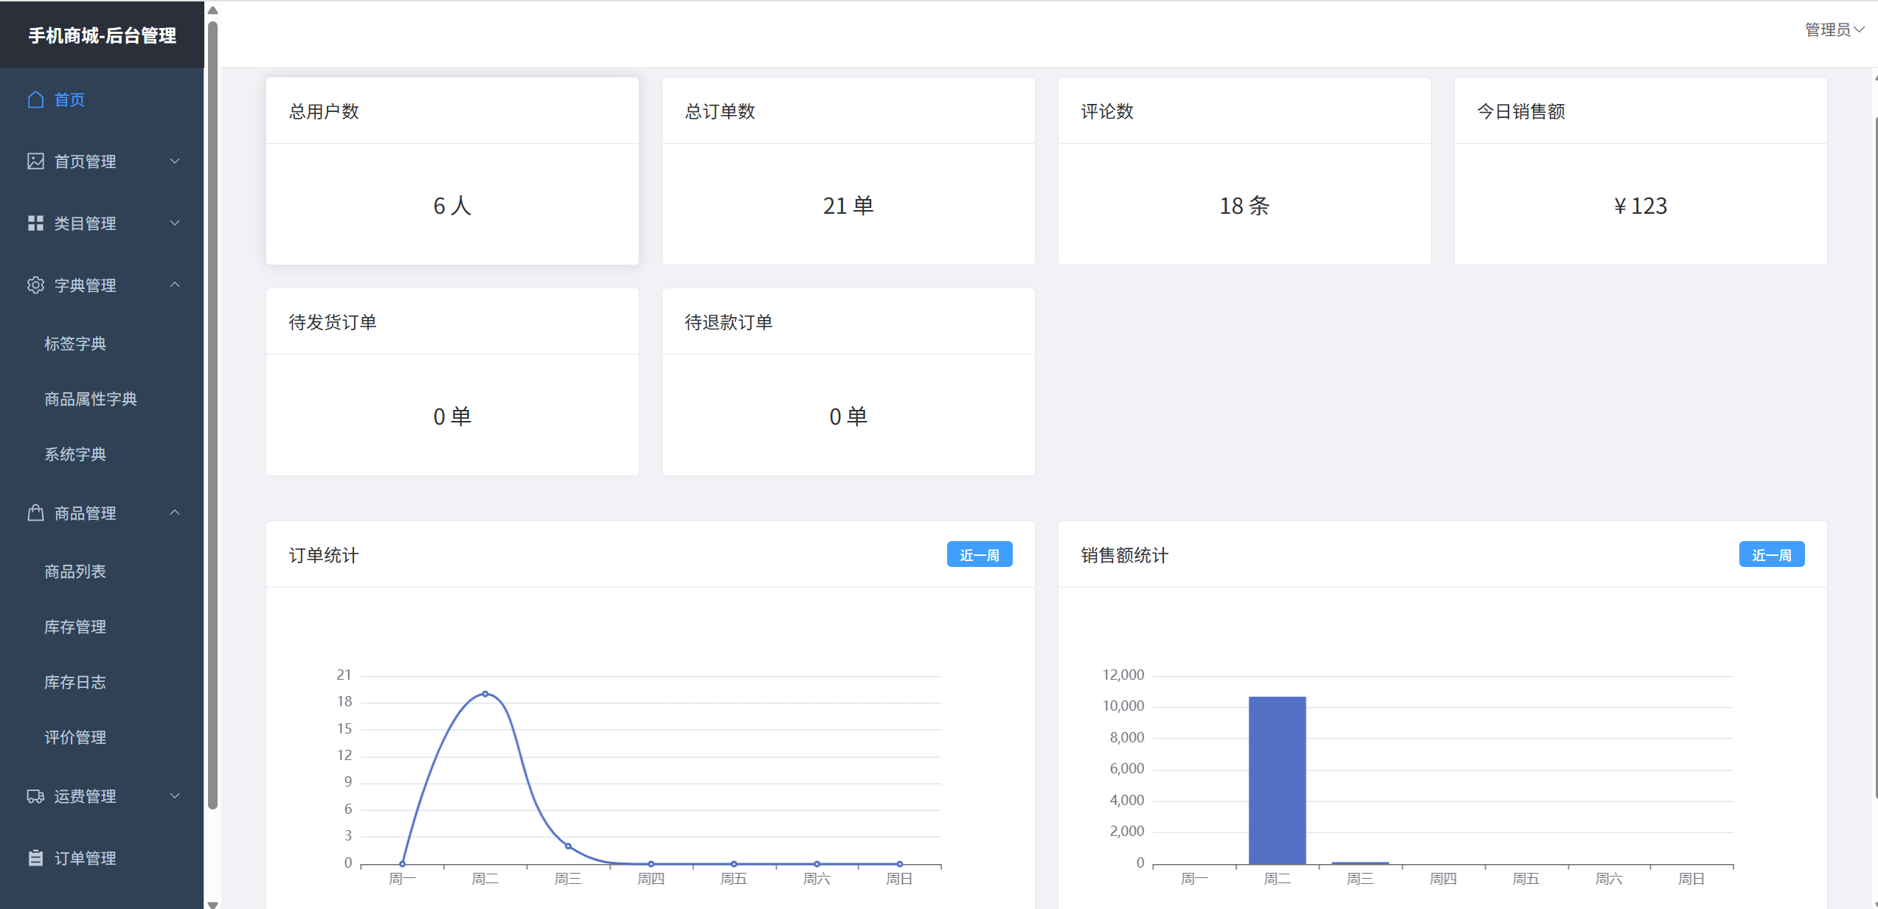The image size is (1878, 909).
Task: Click the gear icon for 字典管理
Action: point(35,285)
